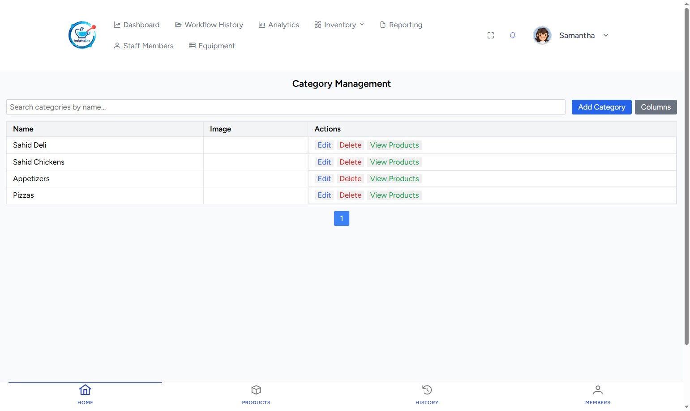Navigate to Workflow History

click(x=209, y=25)
